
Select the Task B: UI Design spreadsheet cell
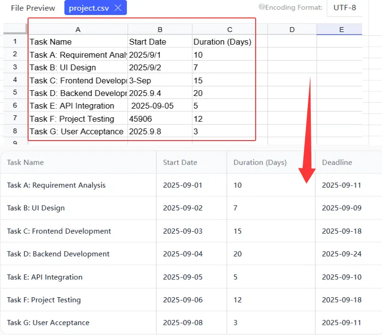(x=78, y=67)
